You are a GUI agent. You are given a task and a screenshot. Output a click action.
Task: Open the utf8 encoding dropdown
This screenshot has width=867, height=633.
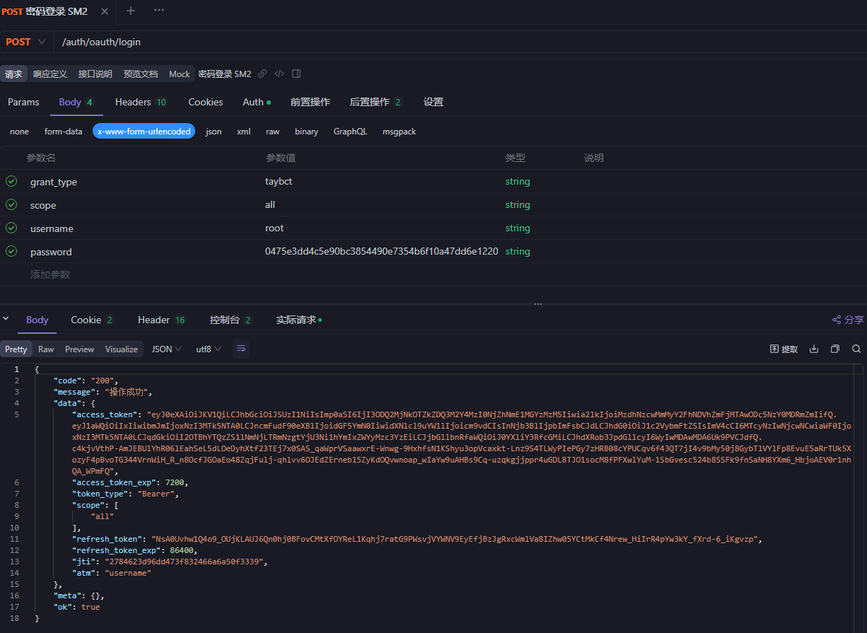(209, 349)
